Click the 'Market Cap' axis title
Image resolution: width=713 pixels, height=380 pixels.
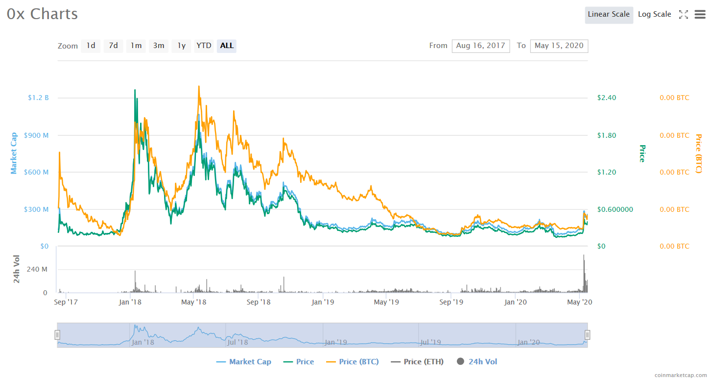[x=14, y=153]
